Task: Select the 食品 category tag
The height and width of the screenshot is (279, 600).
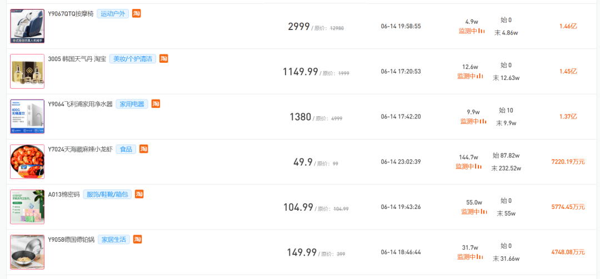Action: point(126,150)
